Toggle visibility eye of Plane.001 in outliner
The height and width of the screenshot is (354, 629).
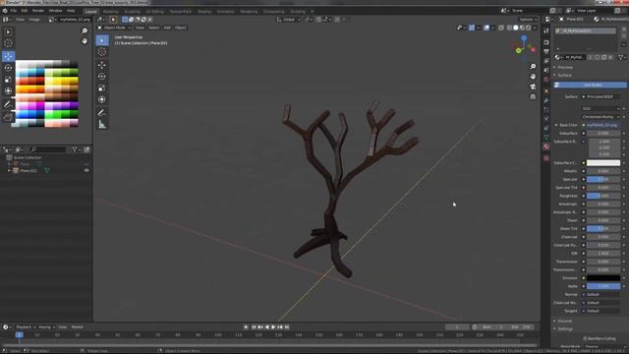pyautogui.click(x=86, y=170)
